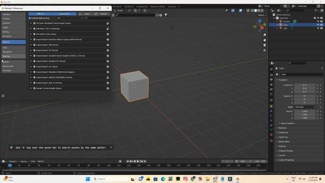Click the add-ons search field
Image resolution: width=325 pixels, height=183 pixels.
[x=97, y=18]
